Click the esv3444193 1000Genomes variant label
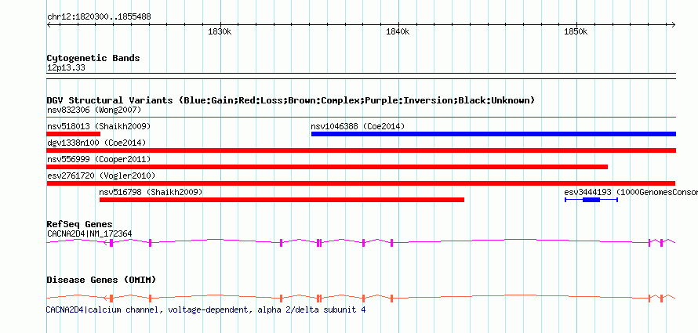The width and height of the screenshot is (698, 333). [x=631, y=192]
